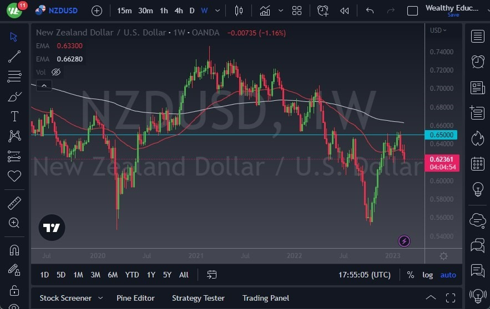Image resolution: width=490 pixels, height=309 pixels.
Task: Expand the Stock Screener dropdown
Action: point(100,298)
